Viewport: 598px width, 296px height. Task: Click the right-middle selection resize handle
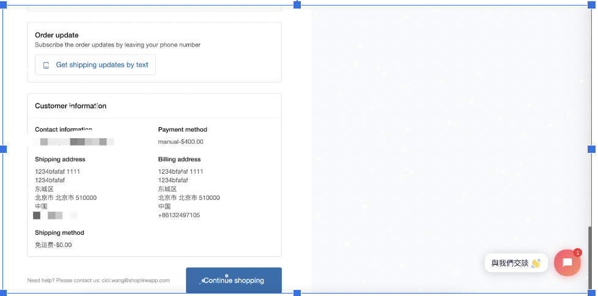(591, 149)
